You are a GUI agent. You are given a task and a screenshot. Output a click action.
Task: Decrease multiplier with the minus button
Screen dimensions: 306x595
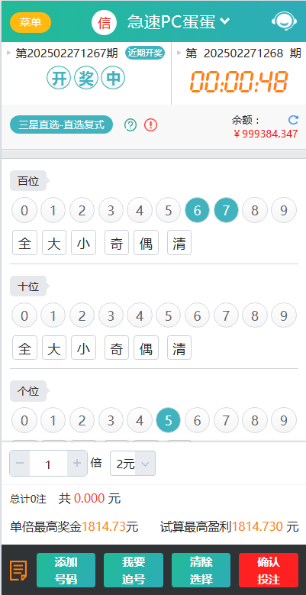(x=20, y=463)
